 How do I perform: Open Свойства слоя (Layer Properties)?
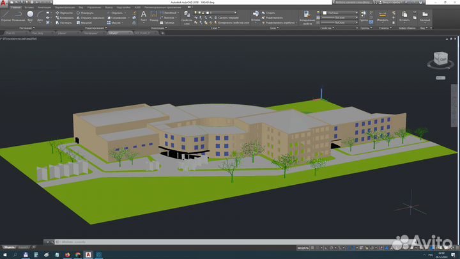click(187, 18)
